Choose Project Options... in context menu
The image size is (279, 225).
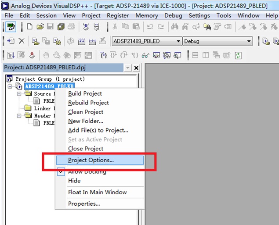tap(100, 160)
